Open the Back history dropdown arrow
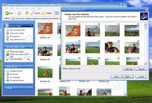Screen dimensions: 152x103 click(15, 13)
